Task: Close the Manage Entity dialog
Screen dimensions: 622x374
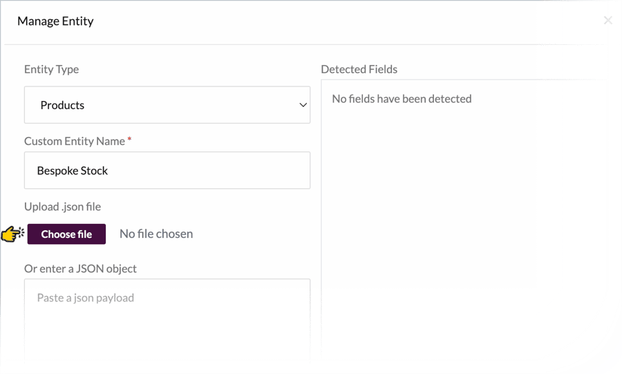Action: coord(607,20)
